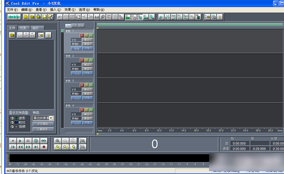Click track 2 pan 声相0 field
Image resolution: width=284 pixels, height=174 pixels.
[76, 69]
